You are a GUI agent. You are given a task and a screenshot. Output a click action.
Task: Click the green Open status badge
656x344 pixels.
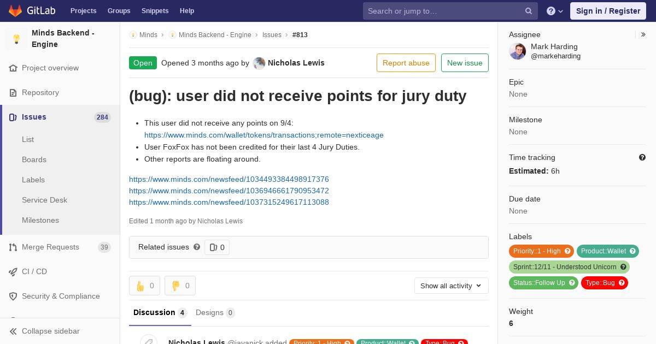tap(143, 63)
